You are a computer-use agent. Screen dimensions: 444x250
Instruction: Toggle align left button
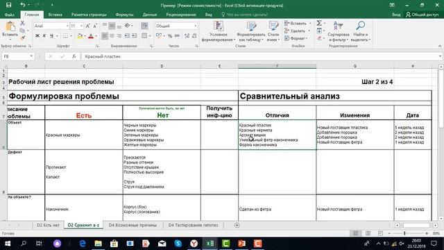tap(105, 36)
